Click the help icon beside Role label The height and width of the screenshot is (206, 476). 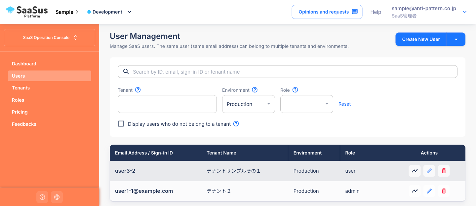tap(295, 90)
